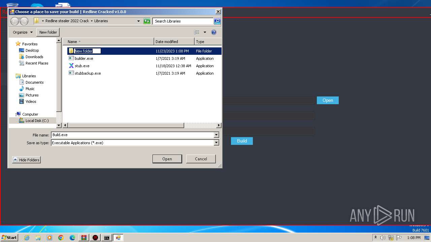Sort by the Name column header

[108, 42]
